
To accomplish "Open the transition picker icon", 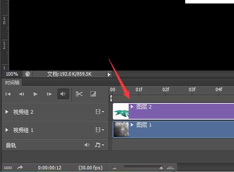I will point(93,94).
